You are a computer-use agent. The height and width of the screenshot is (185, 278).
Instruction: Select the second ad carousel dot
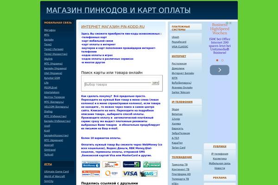pos(222,60)
